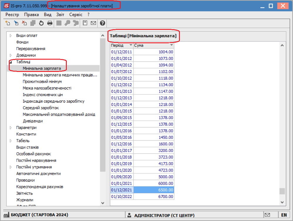Viewport: 293px width, 221px height.
Task: Click the envelope icon in the status bar
Action: [268, 215]
